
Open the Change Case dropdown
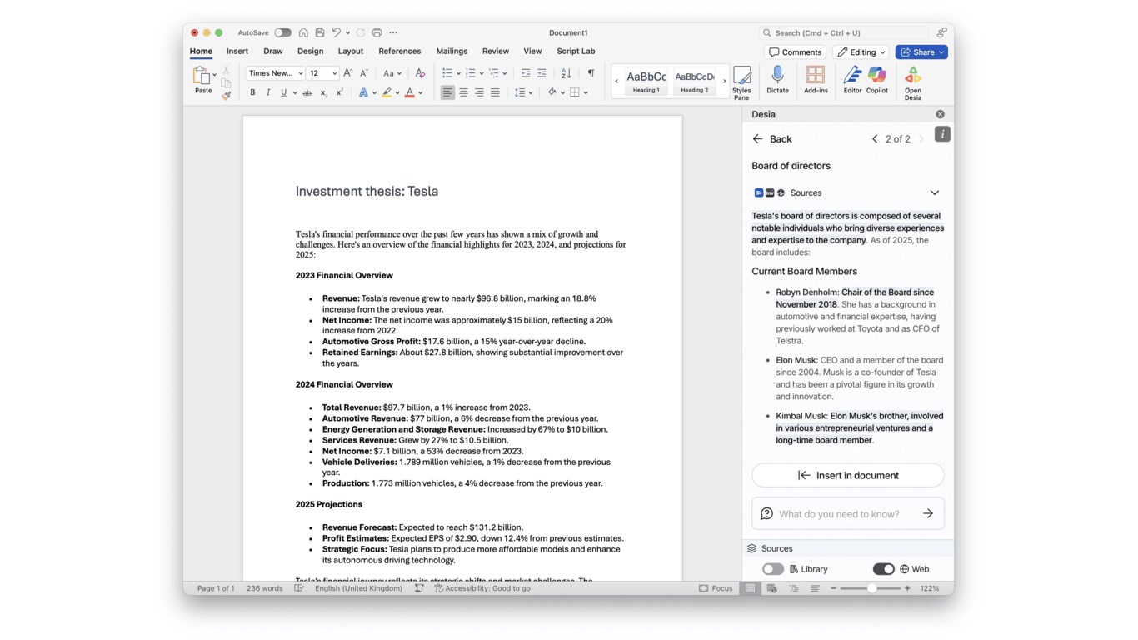(x=392, y=73)
